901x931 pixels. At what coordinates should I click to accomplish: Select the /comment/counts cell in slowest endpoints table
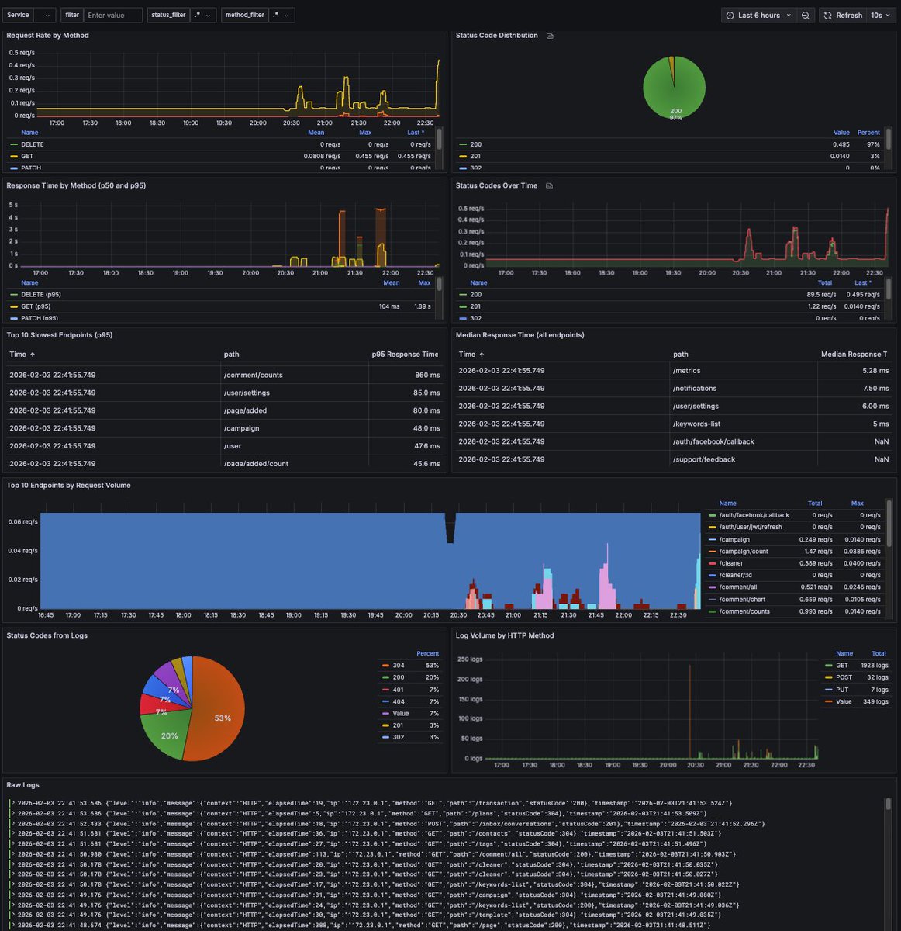pyautogui.click(x=295, y=375)
